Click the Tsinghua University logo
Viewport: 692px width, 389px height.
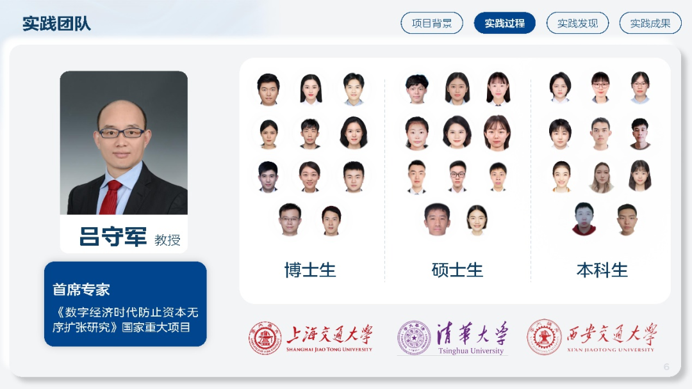click(x=452, y=338)
